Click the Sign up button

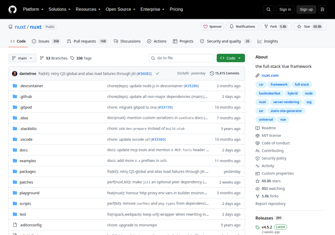tap(306, 9)
